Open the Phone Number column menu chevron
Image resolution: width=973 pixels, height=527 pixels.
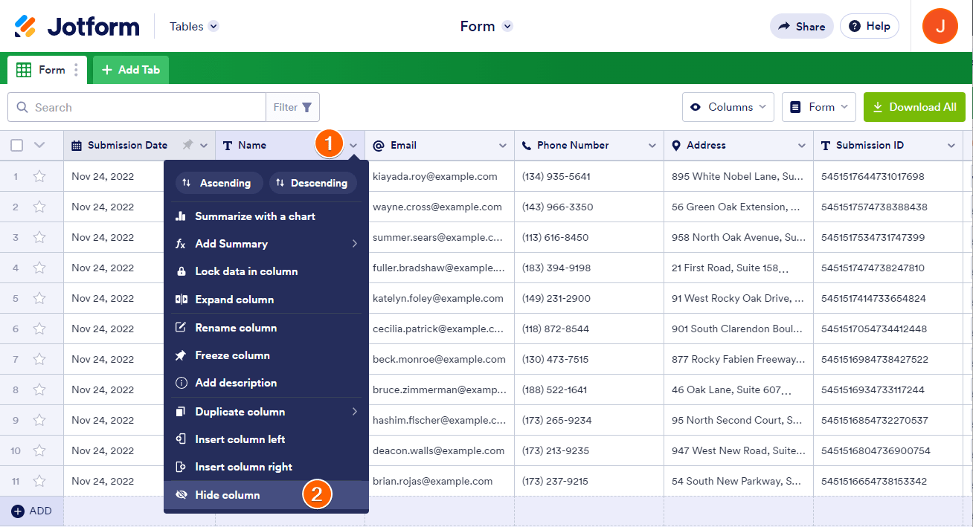click(x=652, y=146)
